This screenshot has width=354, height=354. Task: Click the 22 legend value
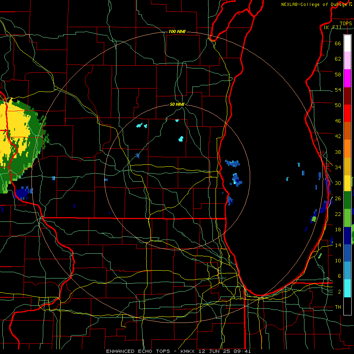[338, 214]
